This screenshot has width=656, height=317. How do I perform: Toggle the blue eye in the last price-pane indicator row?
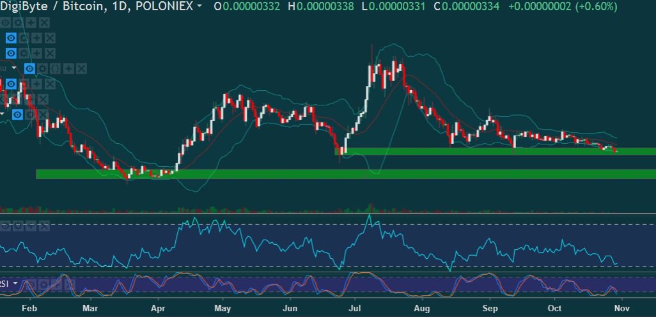[x=17, y=114]
